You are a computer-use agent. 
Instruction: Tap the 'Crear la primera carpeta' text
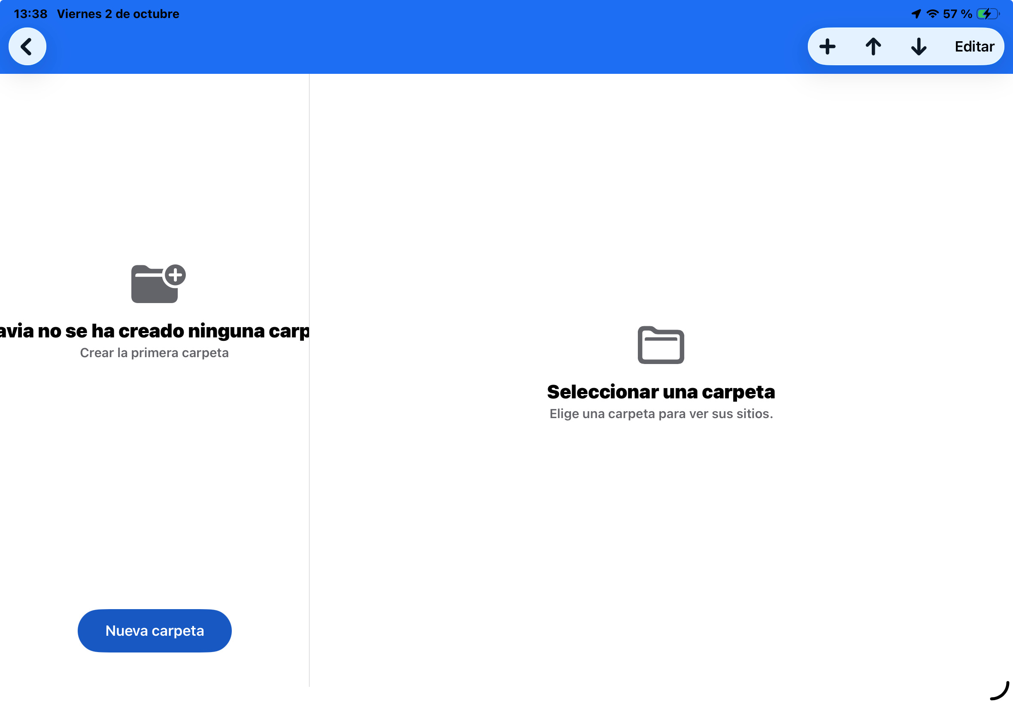[x=155, y=353]
